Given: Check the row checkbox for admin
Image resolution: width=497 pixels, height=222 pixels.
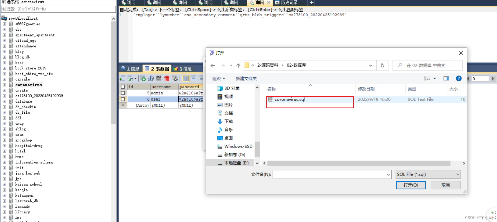Looking at the screenshot, I should tap(123, 93).
